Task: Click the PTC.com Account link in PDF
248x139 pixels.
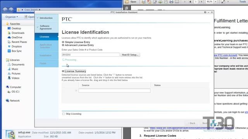Action: point(226,55)
